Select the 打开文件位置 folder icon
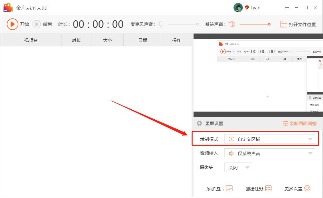Screen dimensions: 323x198 283,24
